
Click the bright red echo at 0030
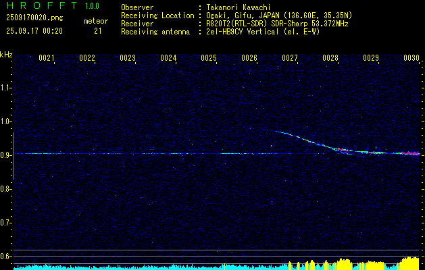click(409, 153)
